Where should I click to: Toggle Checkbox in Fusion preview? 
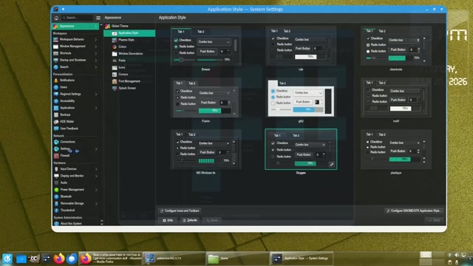pyautogui.click(x=177, y=91)
